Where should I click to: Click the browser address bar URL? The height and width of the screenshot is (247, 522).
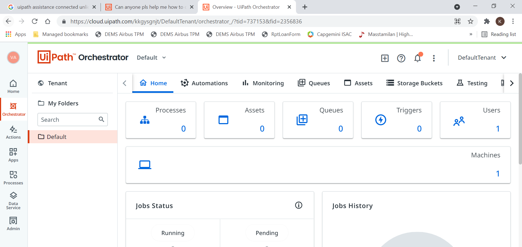[x=186, y=21]
